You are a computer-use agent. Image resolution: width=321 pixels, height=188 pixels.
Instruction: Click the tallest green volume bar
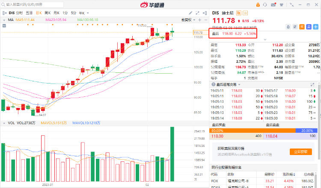pos(172,154)
